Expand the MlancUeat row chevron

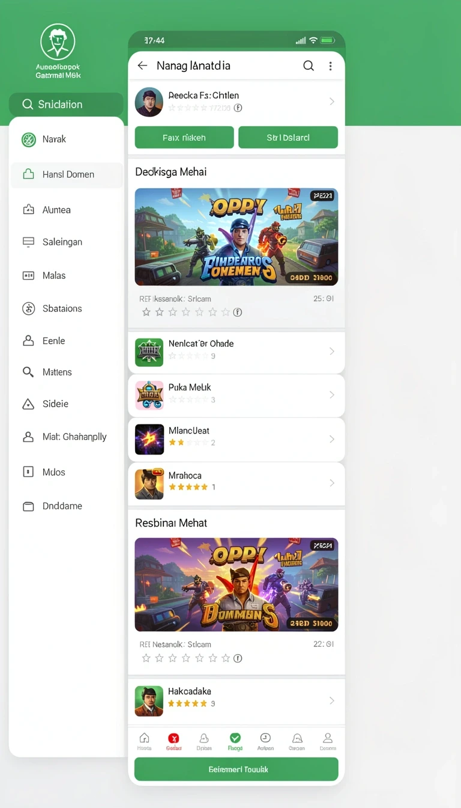[x=332, y=439]
